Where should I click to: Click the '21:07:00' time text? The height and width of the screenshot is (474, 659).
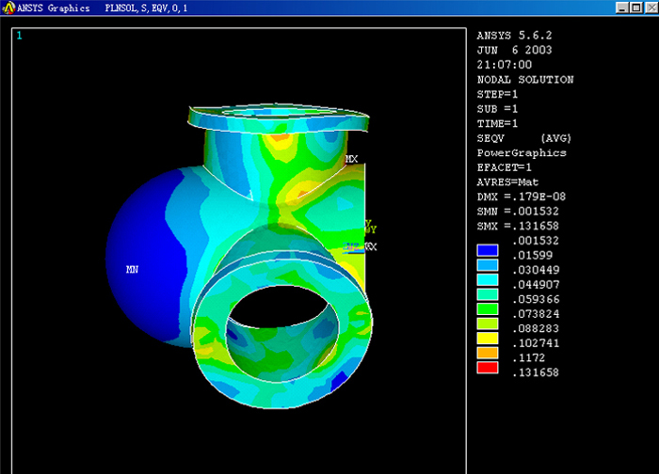505,65
